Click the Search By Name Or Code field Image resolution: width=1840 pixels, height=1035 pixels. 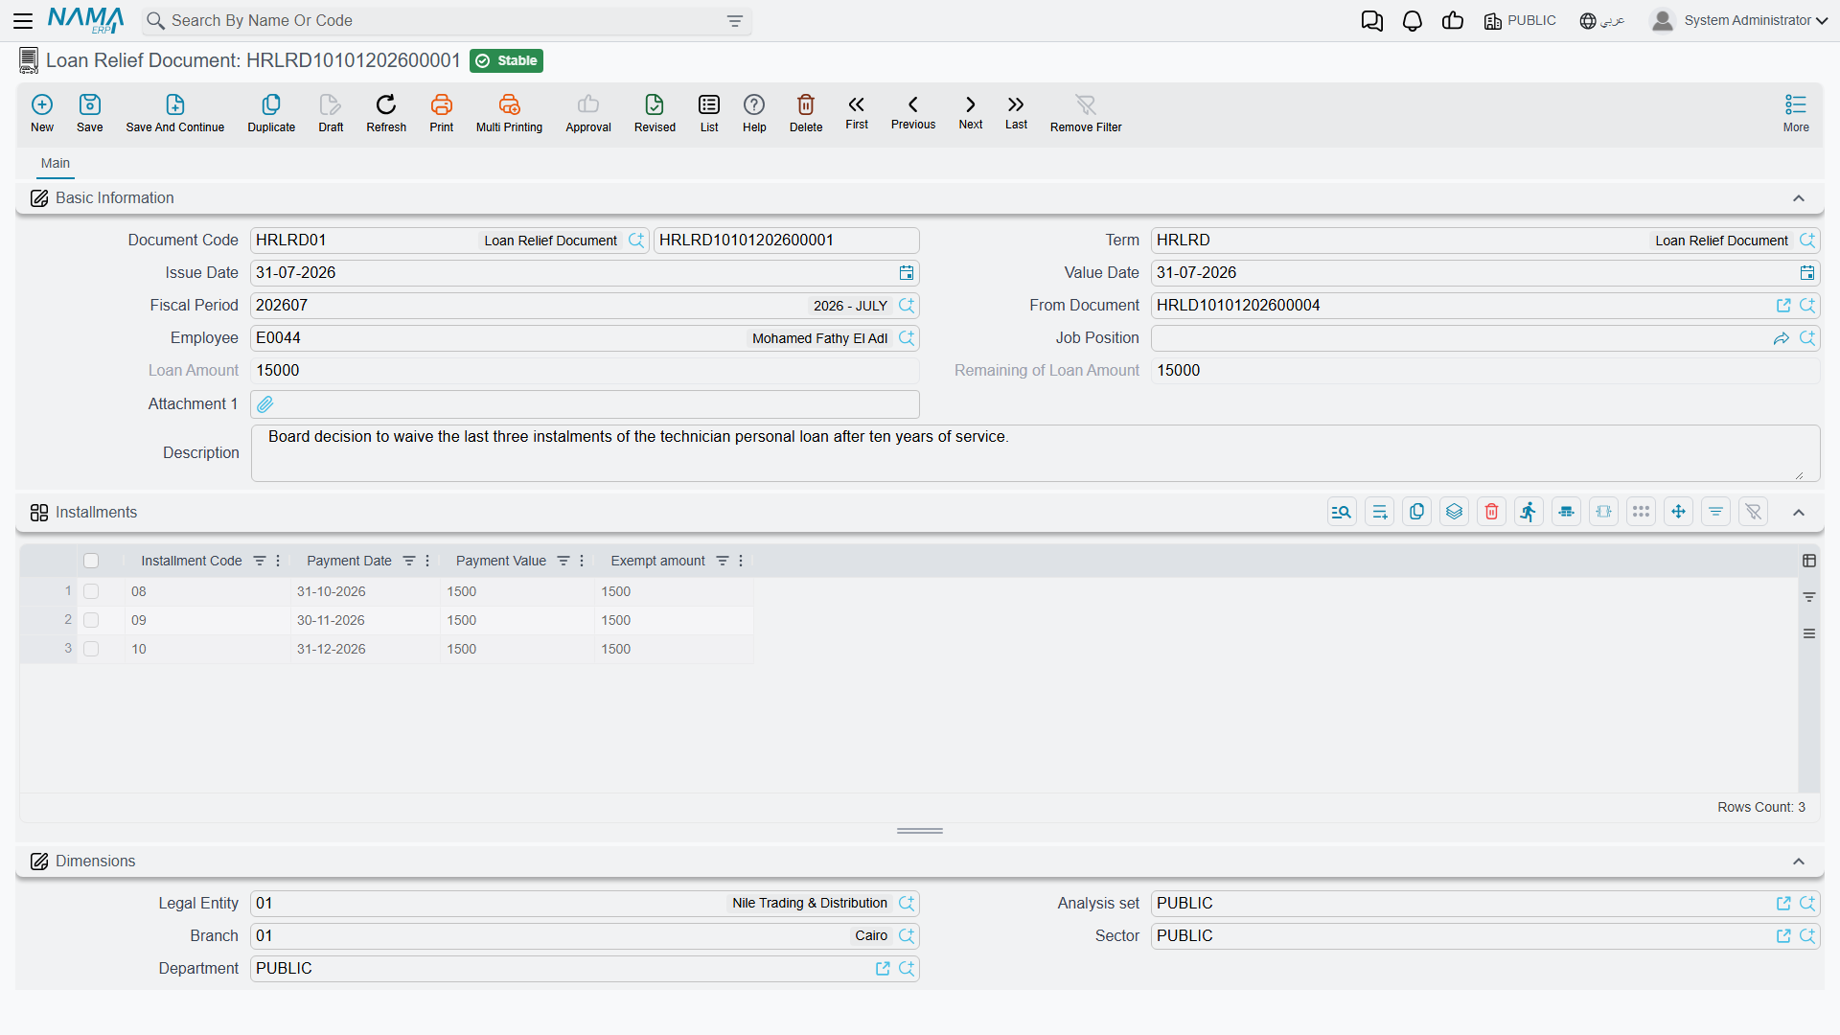click(446, 21)
